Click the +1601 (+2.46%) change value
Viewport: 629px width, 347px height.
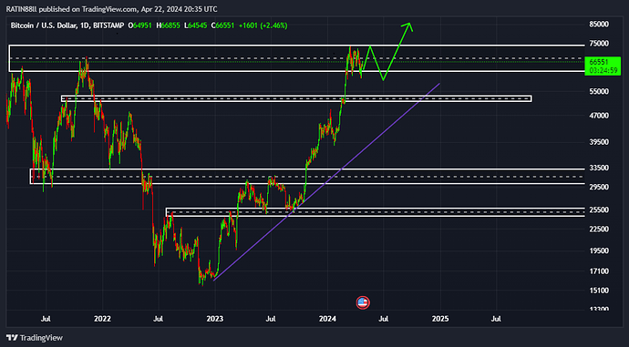[x=263, y=26]
